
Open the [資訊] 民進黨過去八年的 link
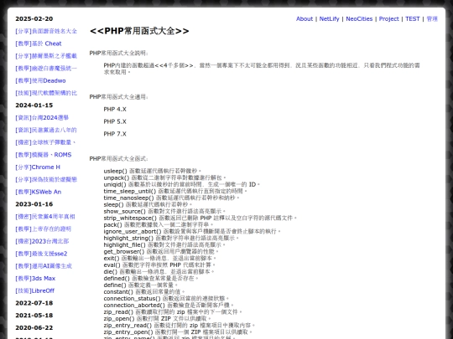click(46, 130)
